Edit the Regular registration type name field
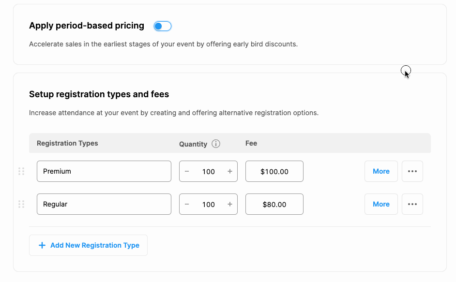 [x=104, y=204]
